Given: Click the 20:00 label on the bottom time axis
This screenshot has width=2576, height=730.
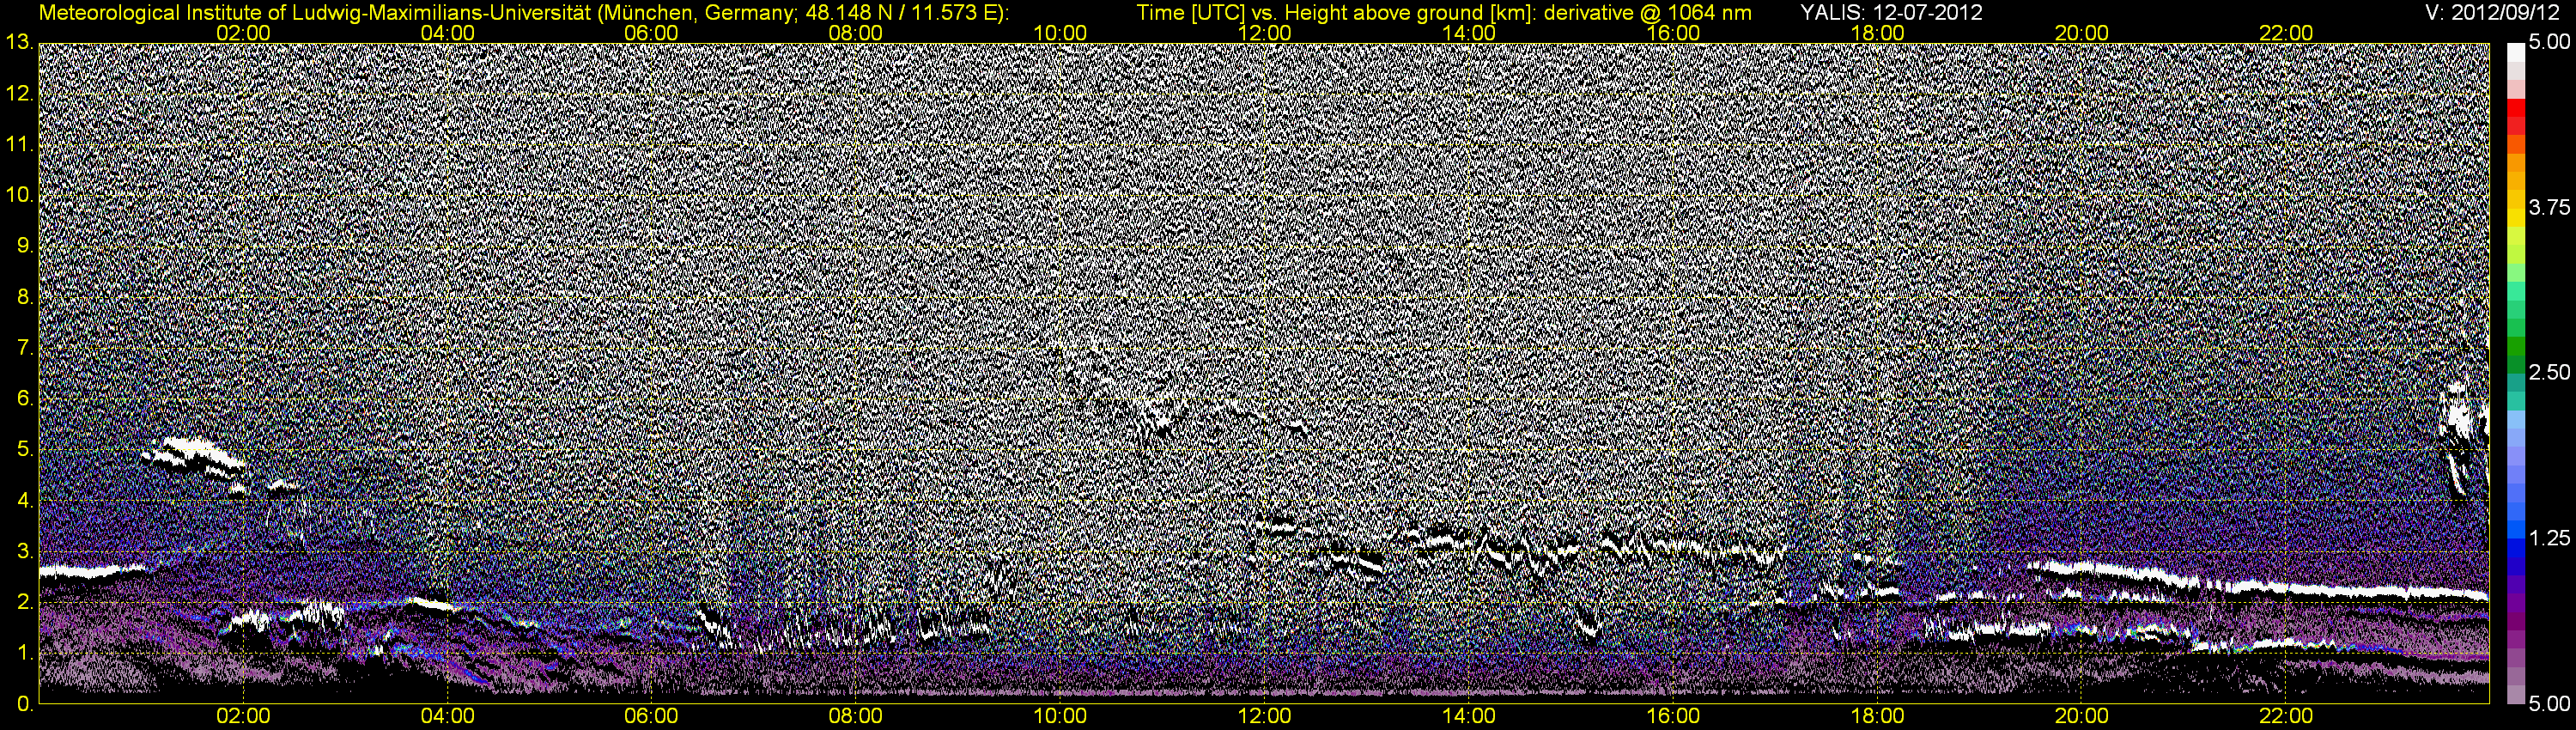Looking at the screenshot, I should [x=2081, y=717].
